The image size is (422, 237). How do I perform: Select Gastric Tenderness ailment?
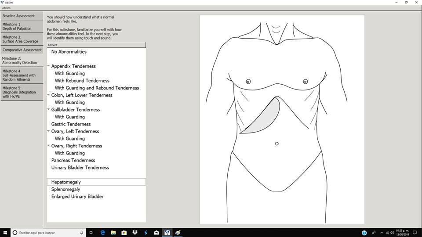[71, 124]
